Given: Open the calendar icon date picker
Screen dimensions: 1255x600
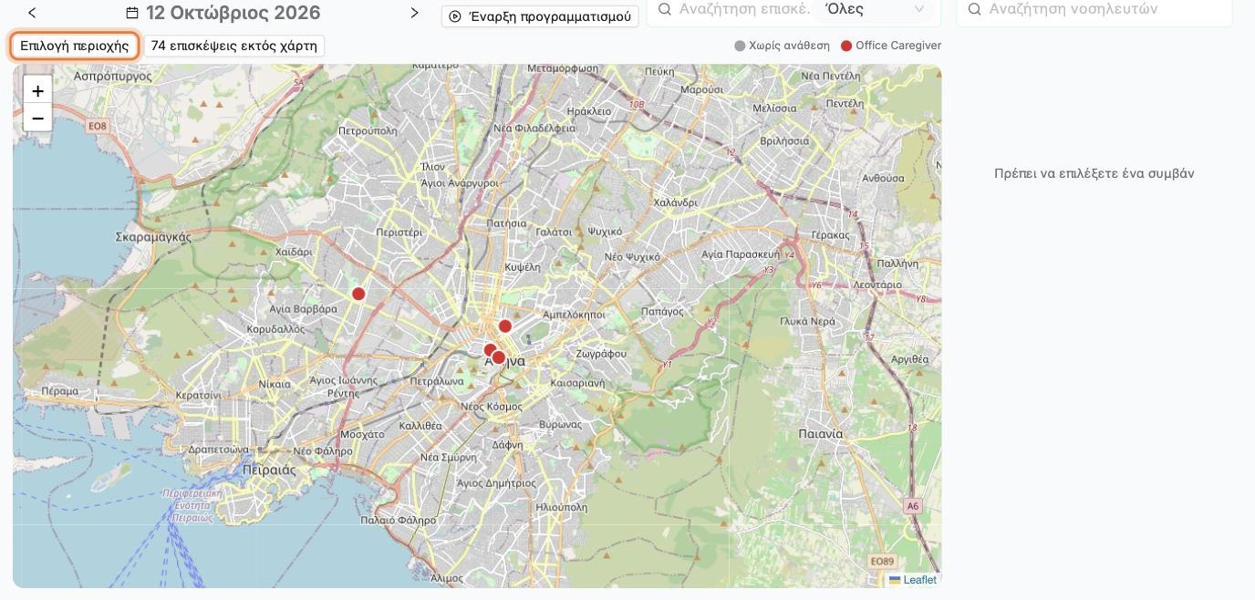Looking at the screenshot, I should tap(132, 13).
